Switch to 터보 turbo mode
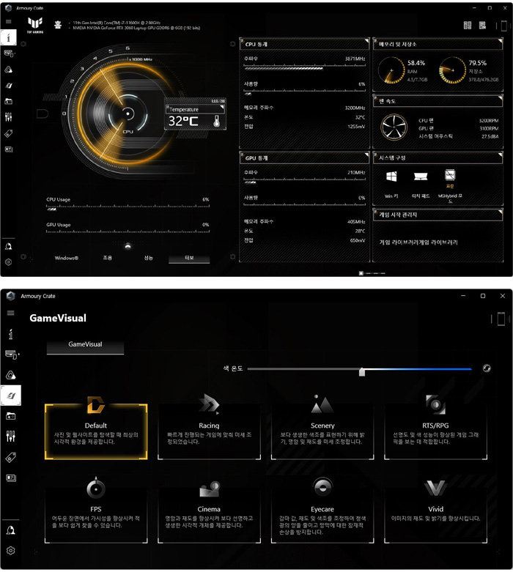 pyautogui.click(x=189, y=259)
